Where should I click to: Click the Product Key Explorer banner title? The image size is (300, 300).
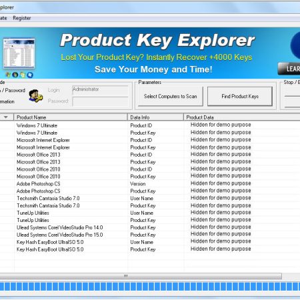click(x=157, y=41)
